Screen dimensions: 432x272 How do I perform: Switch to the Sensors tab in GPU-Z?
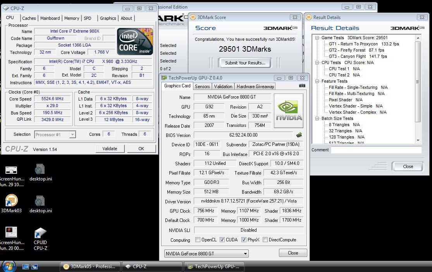[x=202, y=87]
